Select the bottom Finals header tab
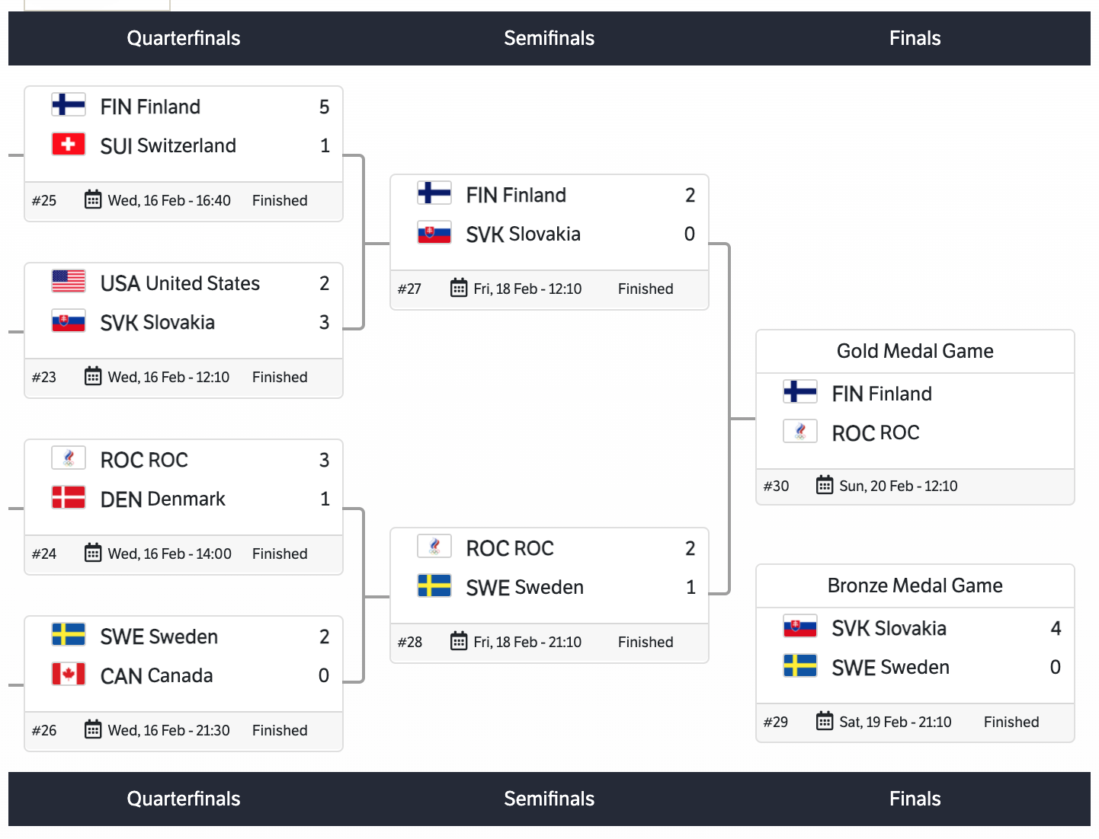 pos(915,799)
